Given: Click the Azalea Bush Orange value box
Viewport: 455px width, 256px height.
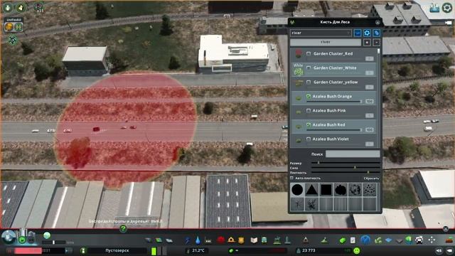Looking at the screenshot, I should [370, 101].
